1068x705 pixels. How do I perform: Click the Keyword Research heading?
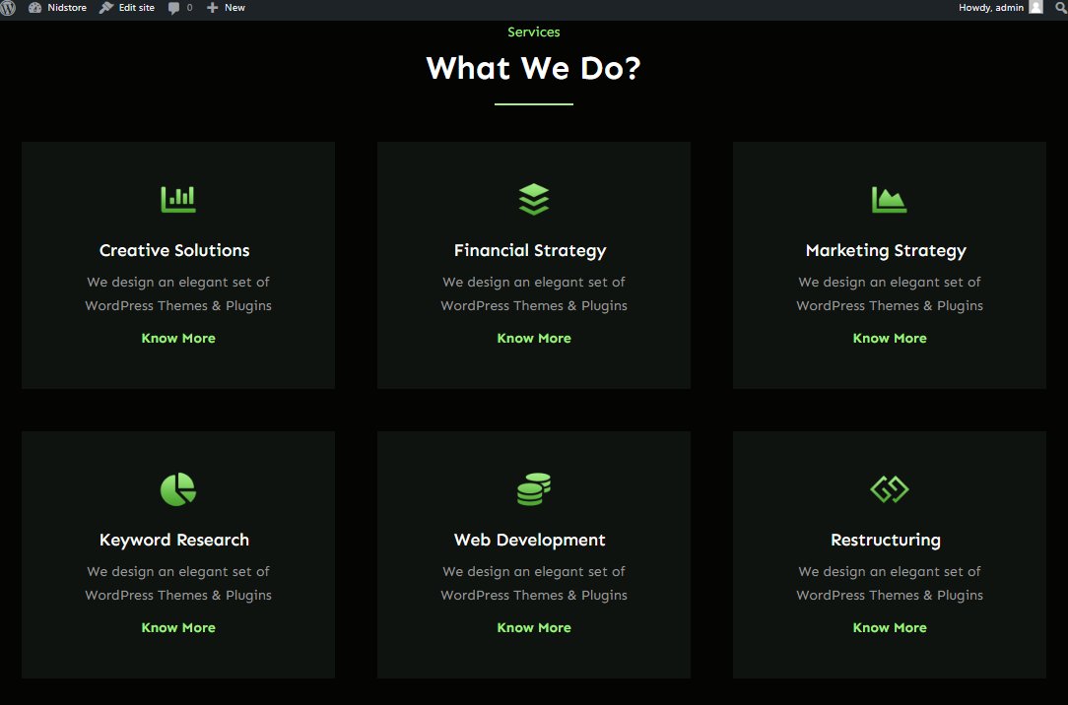pos(174,541)
